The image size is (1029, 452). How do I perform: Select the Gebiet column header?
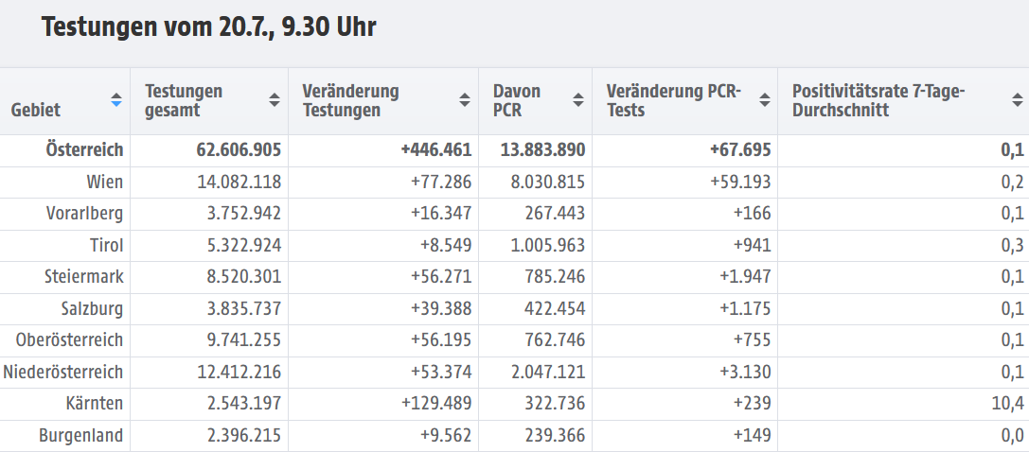coord(35,110)
